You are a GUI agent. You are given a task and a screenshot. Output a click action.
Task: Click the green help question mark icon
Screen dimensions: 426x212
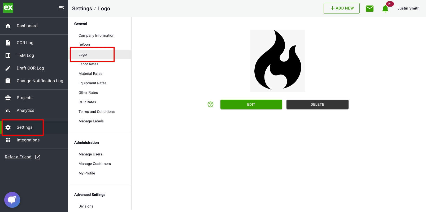tap(210, 104)
